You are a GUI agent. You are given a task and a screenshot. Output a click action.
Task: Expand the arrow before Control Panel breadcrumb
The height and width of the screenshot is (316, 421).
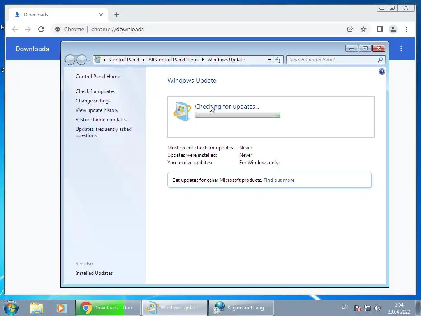tap(105, 60)
